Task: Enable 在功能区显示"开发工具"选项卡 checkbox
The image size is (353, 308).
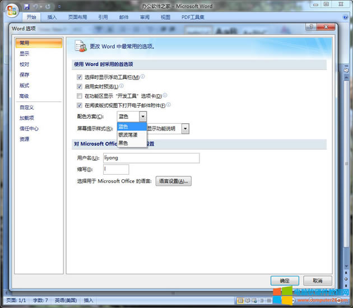Action: coord(79,96)
